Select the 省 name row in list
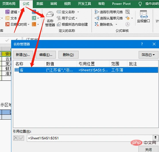Image resolution: width=159 pixels, height=152 pixels. [86, 70]
